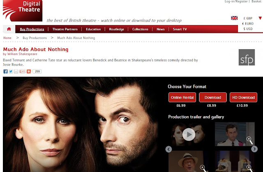Go to the News section
The width and height of the screenshot is (263, 172).
click(x=161, y=29)
